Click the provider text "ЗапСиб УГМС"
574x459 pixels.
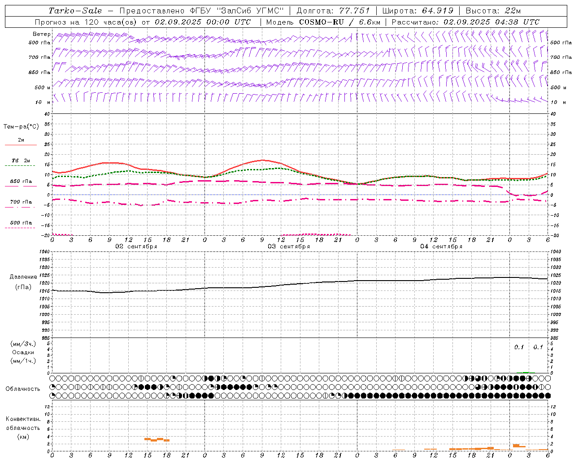[x=250, y=11]
